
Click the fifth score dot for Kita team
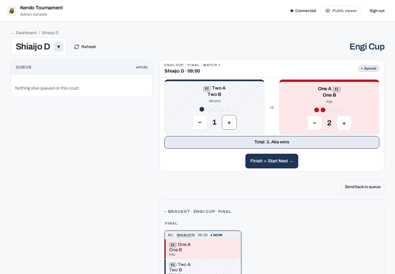(342, 110)
